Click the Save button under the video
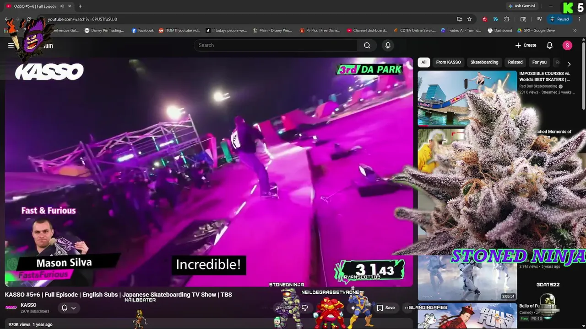Viewport: 586px width, 329px height. (x=385, y=308)
